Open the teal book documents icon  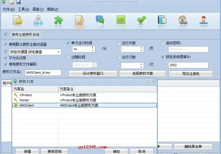162,20
